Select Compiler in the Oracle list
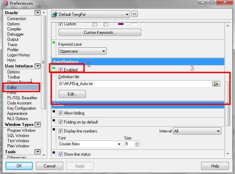235x174 pixels. (x=14, y=29)
